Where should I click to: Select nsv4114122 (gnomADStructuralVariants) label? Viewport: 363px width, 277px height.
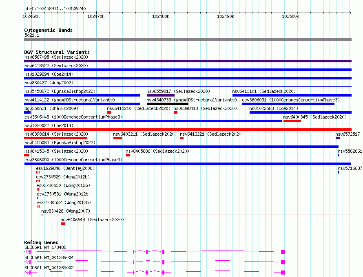(70, 100)
